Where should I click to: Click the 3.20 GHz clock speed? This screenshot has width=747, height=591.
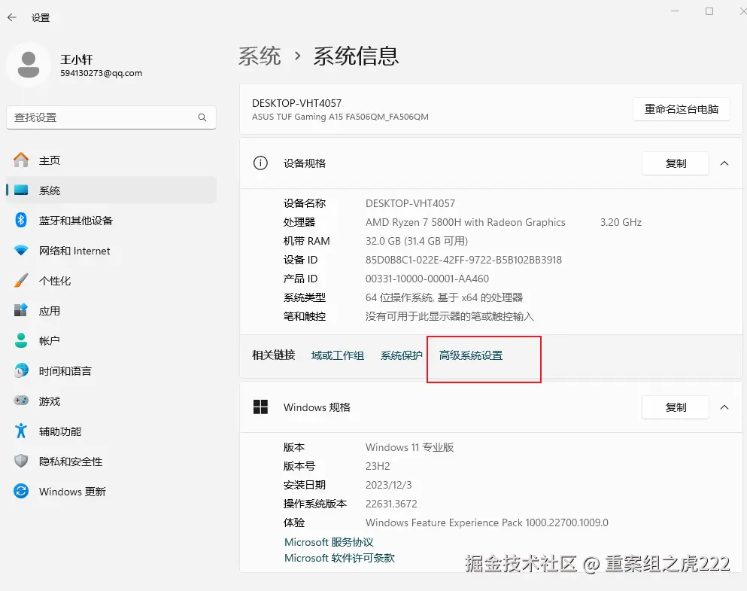[x=621, y=222]
